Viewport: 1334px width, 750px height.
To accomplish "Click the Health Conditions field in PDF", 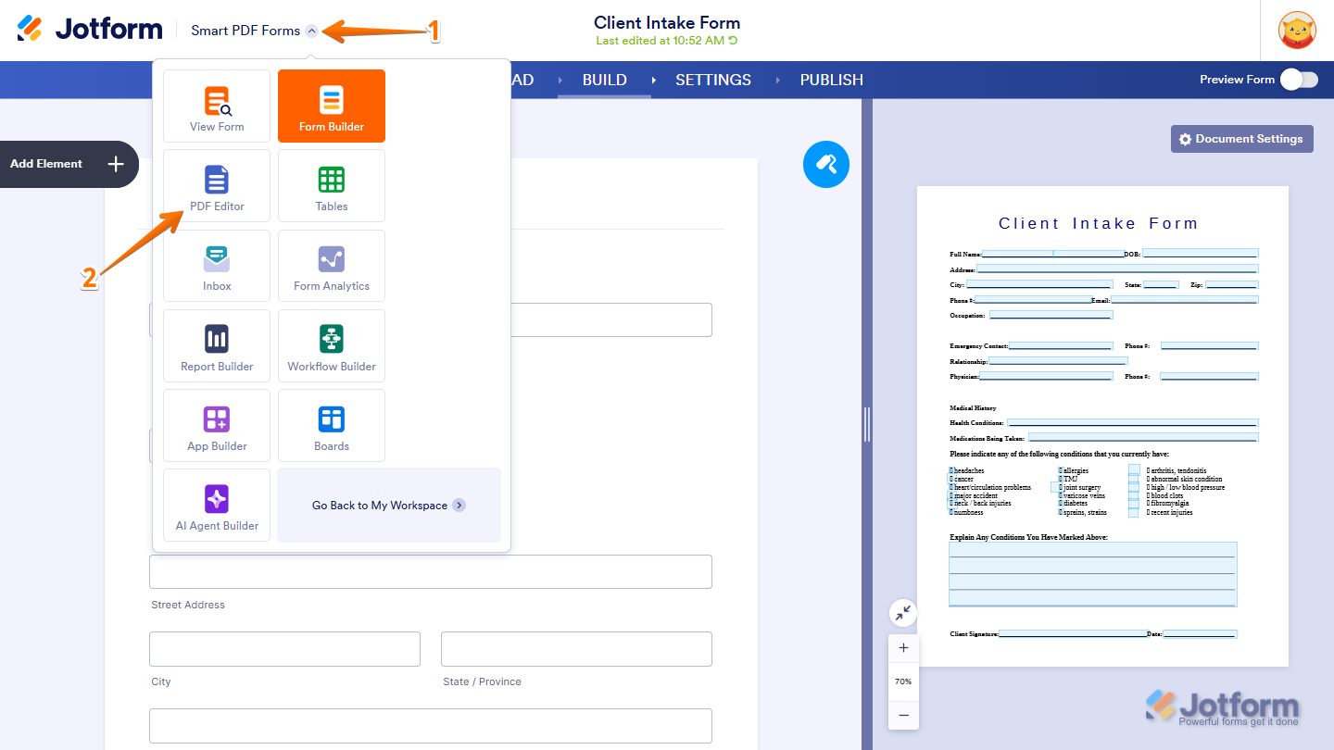I will click(1133, 422).
